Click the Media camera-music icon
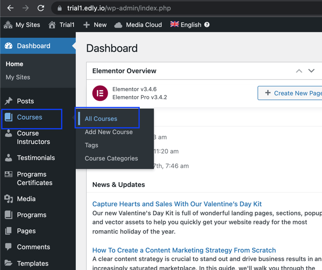The width and height of the screenshot is (322, 270). coord(8,199)
